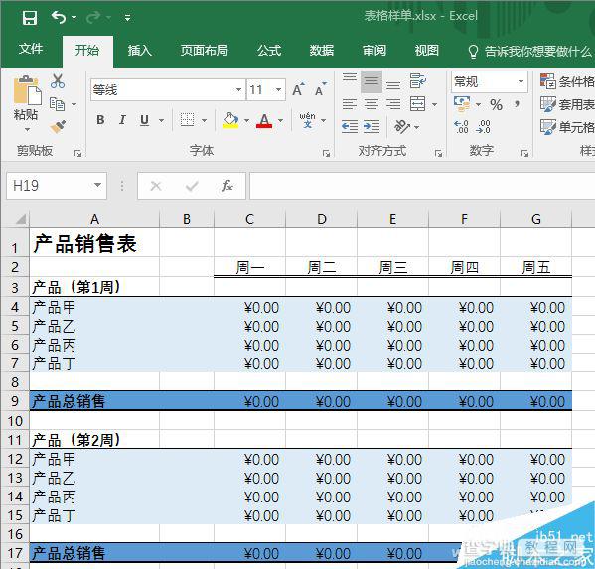The height and width of the screenshot is (569, 595).
Task: Apply comma style
Action: pos(517,104)
